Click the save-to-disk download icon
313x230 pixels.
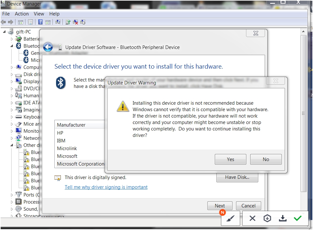[282, 218]
